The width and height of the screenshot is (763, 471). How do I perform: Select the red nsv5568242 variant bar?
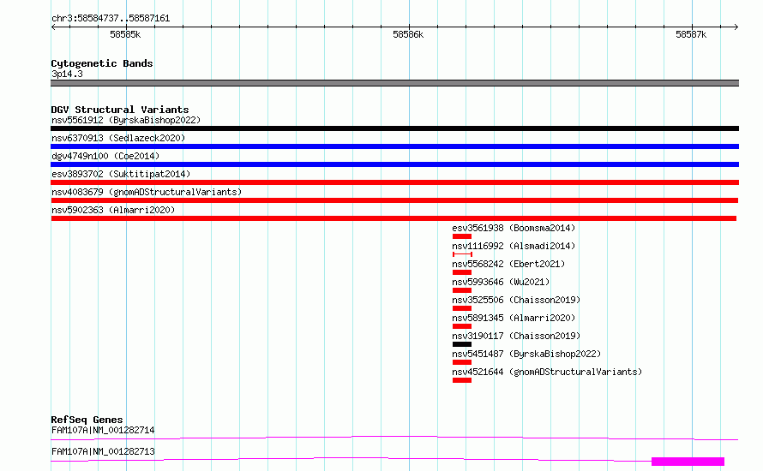pos(462,272)
